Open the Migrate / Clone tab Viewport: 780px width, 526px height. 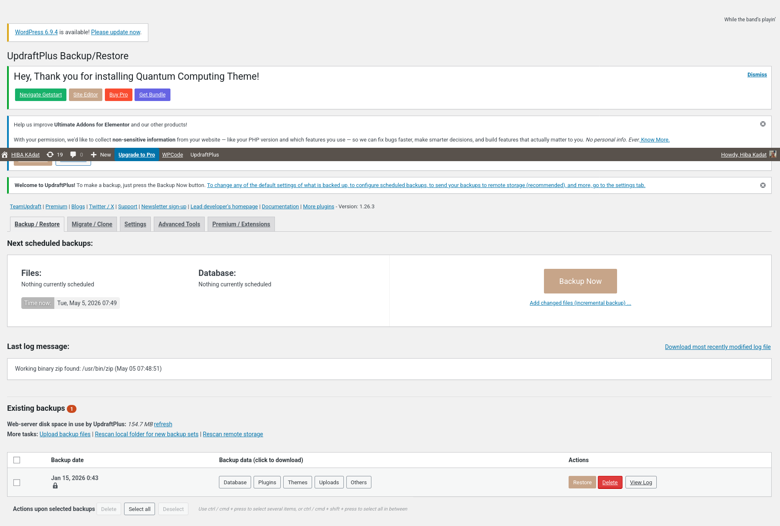pos(92,224)
